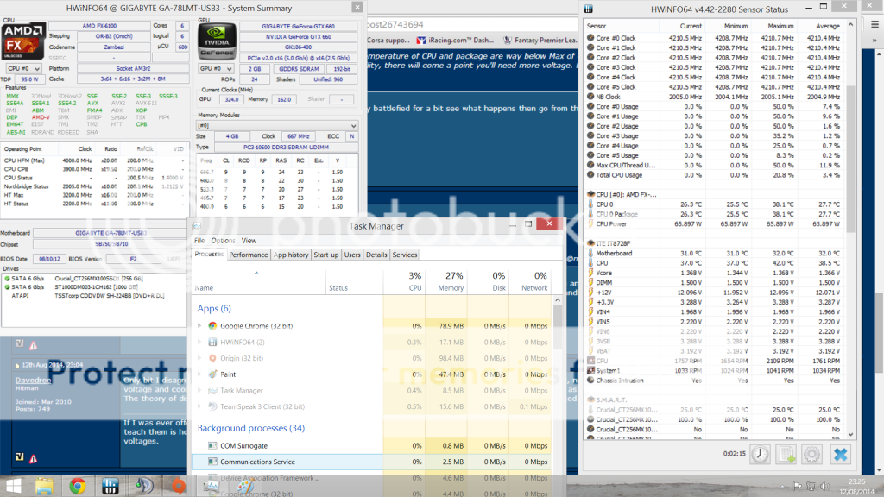
Task: Click the Paint icon in Task Manager apps
Action: (x=212, y=374)
